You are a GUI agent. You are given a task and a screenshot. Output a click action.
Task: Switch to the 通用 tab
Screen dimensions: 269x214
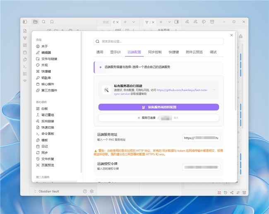100,52
